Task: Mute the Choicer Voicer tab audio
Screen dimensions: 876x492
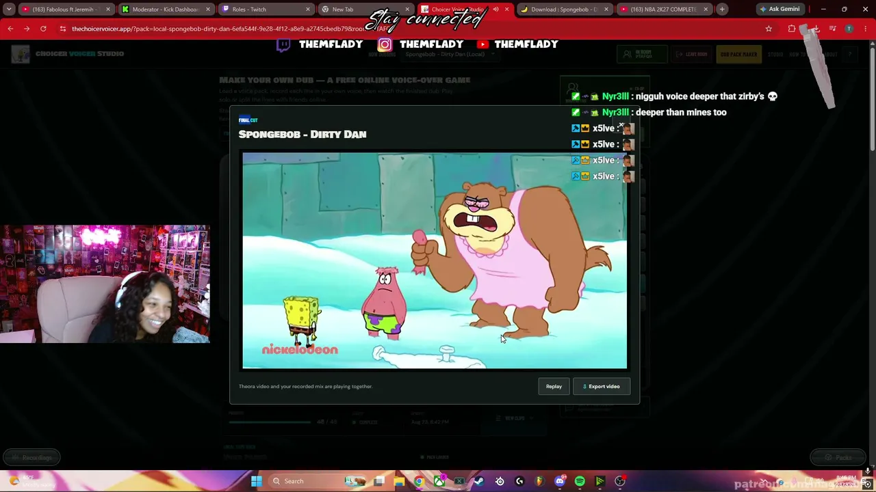Action: pos(495,10)
